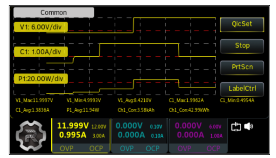Select the P1:20.00W/div scale label
The image size is (276, 158).
(41, 78)
